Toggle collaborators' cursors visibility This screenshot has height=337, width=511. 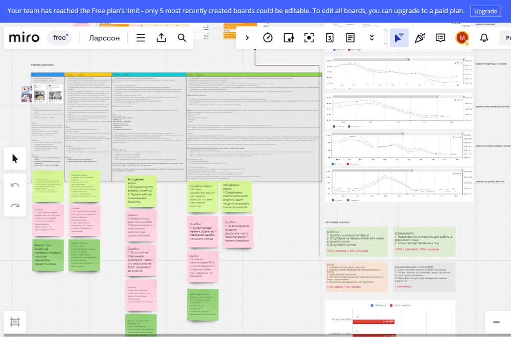coord(399,38)
